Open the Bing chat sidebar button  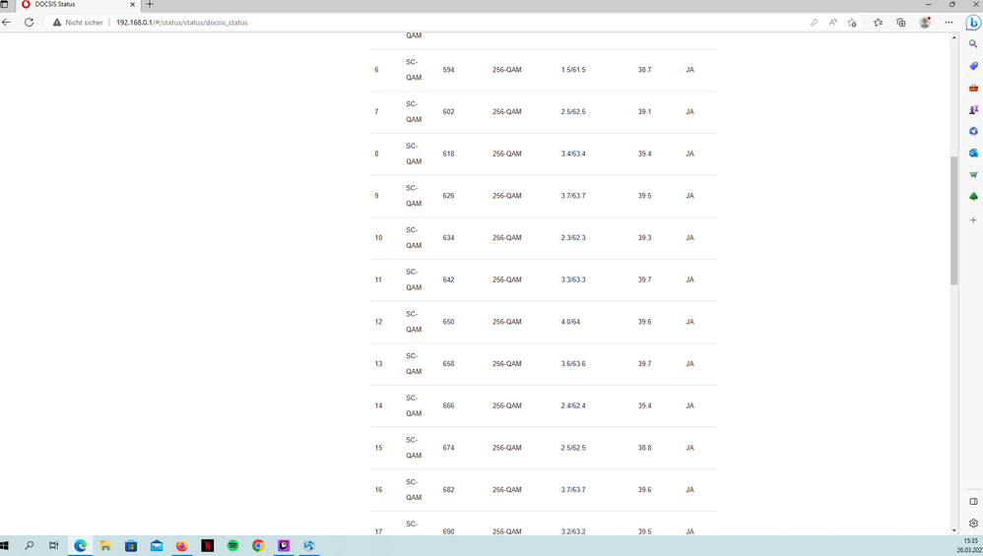click(x=973, y=23)
